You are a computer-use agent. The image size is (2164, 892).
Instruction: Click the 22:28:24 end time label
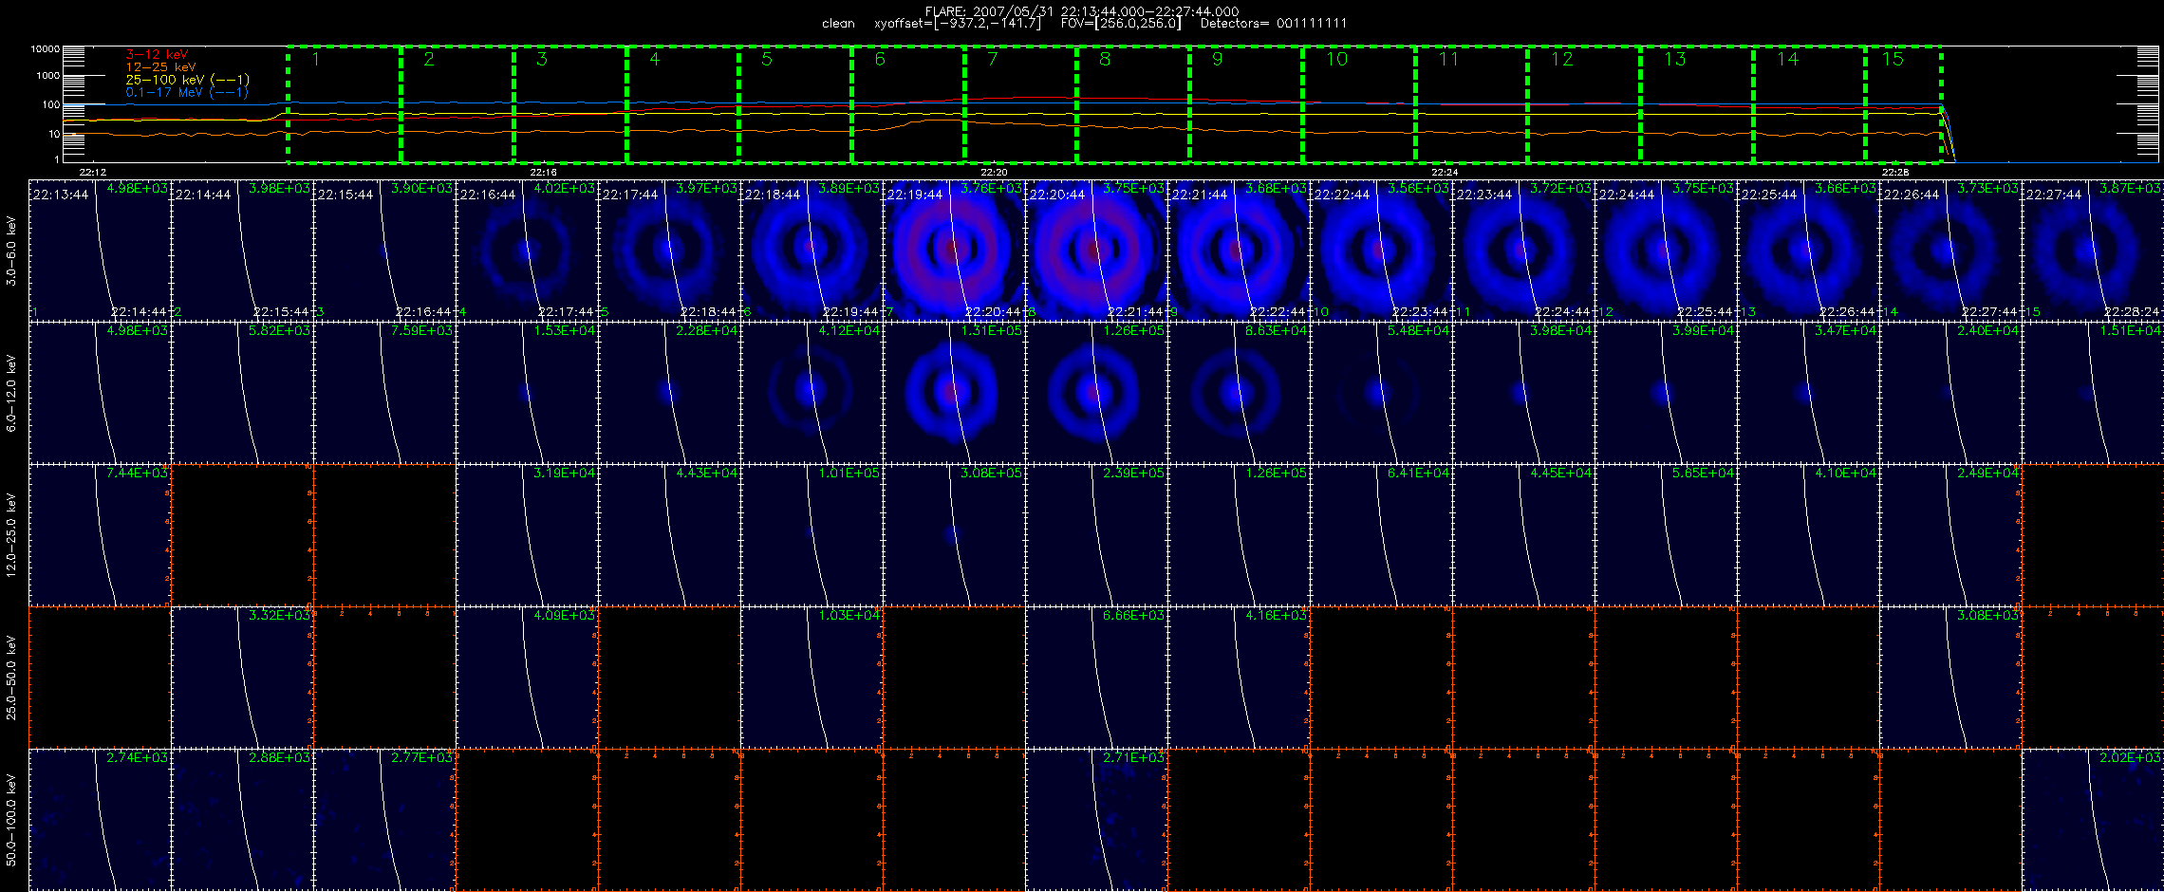2132,311
